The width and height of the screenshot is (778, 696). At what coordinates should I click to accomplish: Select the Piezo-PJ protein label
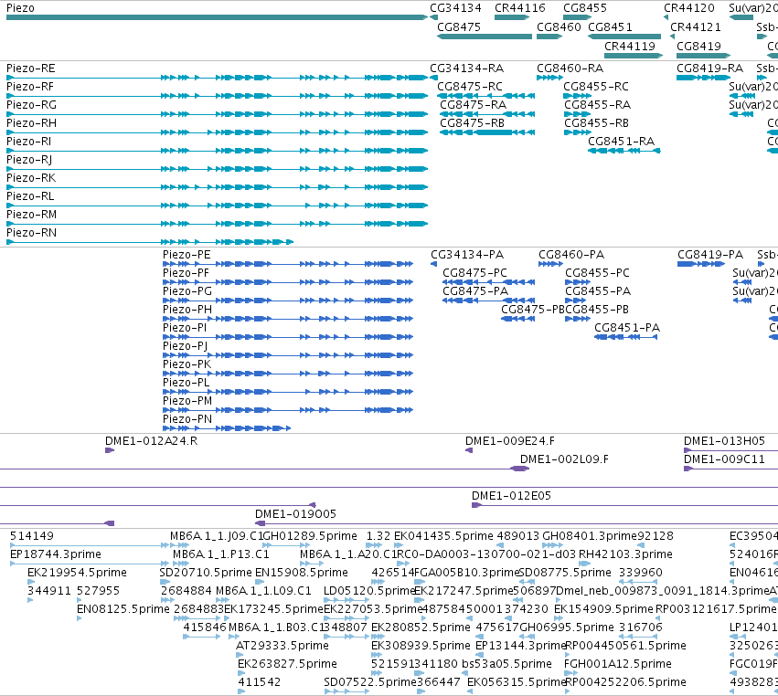[x=185, y=345]
